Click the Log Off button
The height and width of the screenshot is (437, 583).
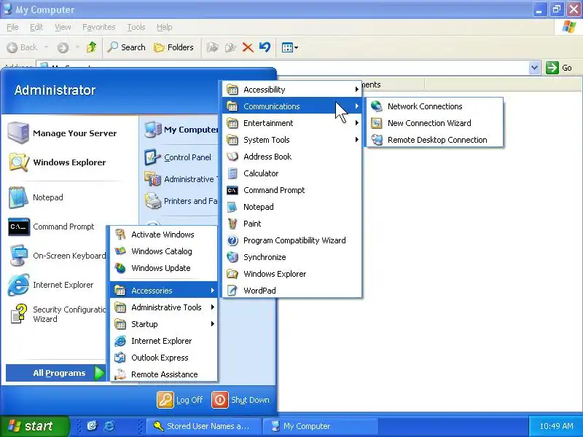[181, 400]
